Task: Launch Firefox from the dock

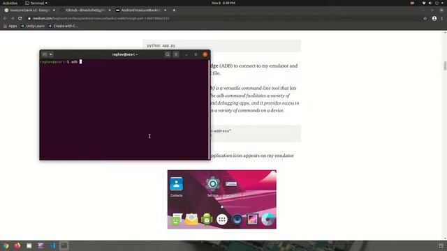Action: 17,245
